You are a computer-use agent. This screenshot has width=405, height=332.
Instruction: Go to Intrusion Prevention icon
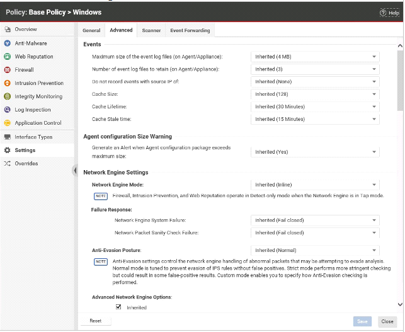(x=8, y=83)
